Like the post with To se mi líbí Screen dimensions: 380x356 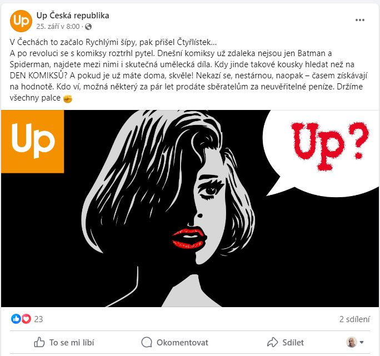tap(64, 342)
